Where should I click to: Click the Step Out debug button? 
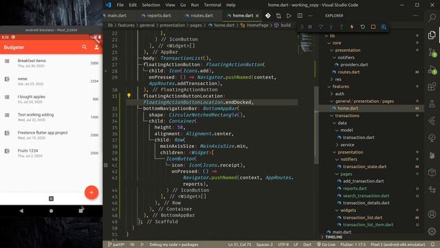click(x=342, y=27)
